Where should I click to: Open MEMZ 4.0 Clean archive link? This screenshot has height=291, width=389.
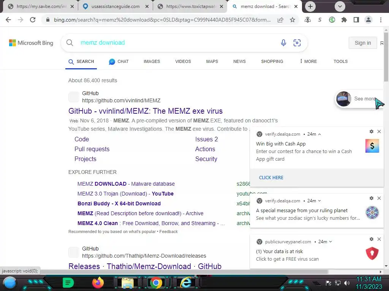(151, 223)
